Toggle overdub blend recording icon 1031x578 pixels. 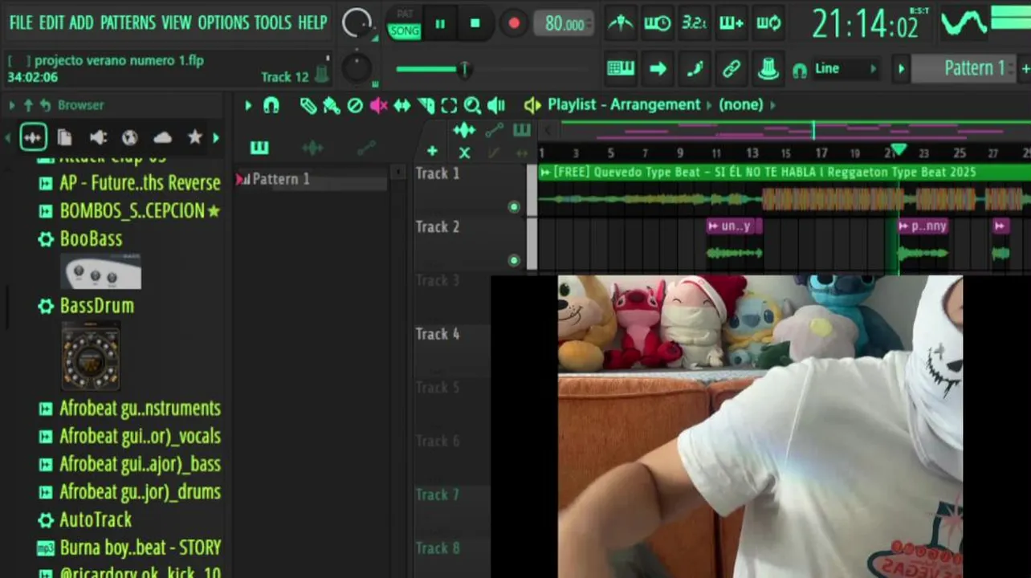click(731, 23)
